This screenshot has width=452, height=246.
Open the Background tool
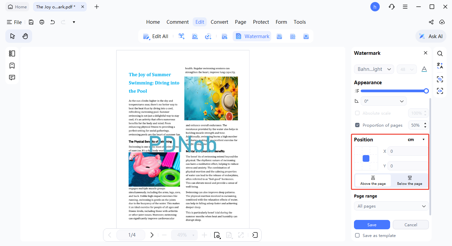point(279,36)
